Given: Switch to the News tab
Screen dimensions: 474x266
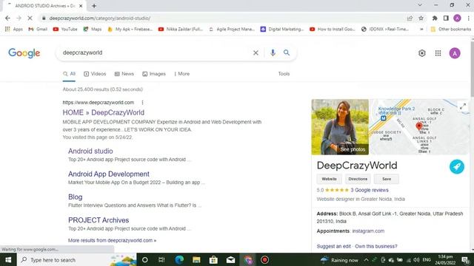Looking at the screenshot, I should tap(124, 74).
